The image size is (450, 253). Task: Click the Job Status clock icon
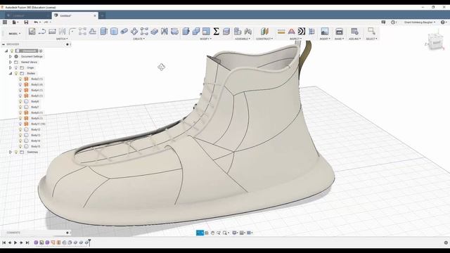tap(393, 22)
